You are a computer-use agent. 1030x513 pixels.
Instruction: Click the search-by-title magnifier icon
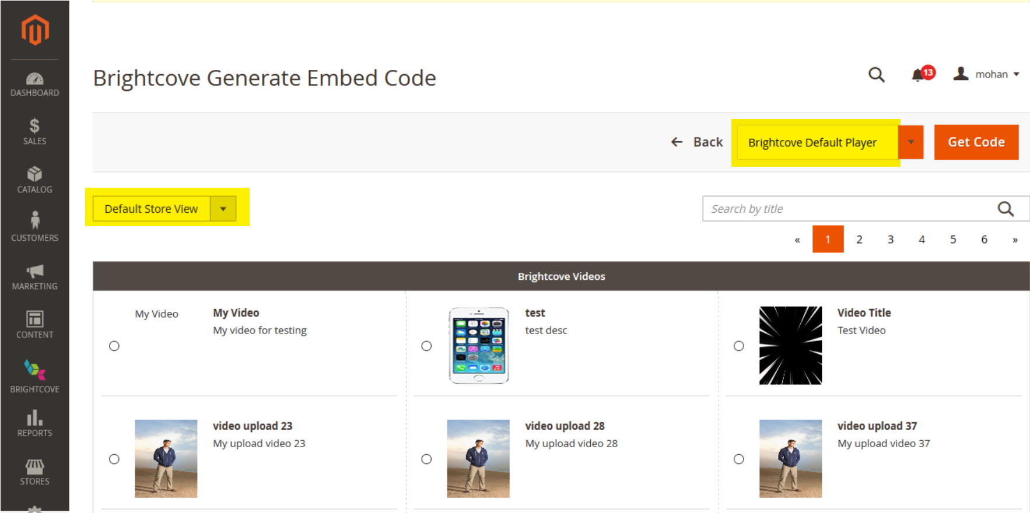pos(1006,209)
